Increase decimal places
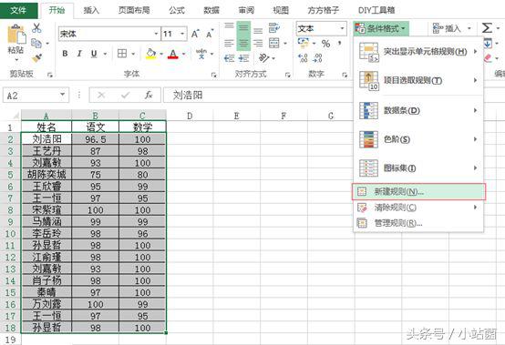Screen dimensions: 505x345 (303, 58)
